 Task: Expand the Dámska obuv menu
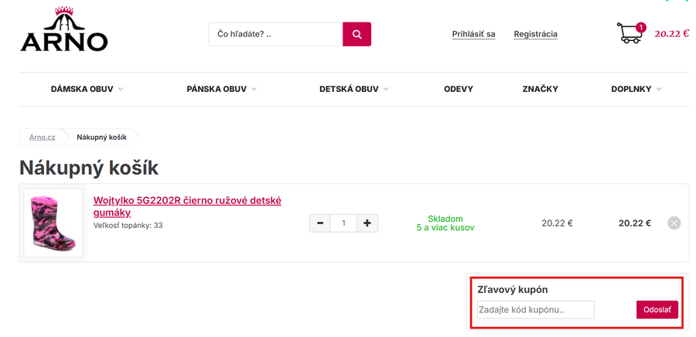[87, 89]
